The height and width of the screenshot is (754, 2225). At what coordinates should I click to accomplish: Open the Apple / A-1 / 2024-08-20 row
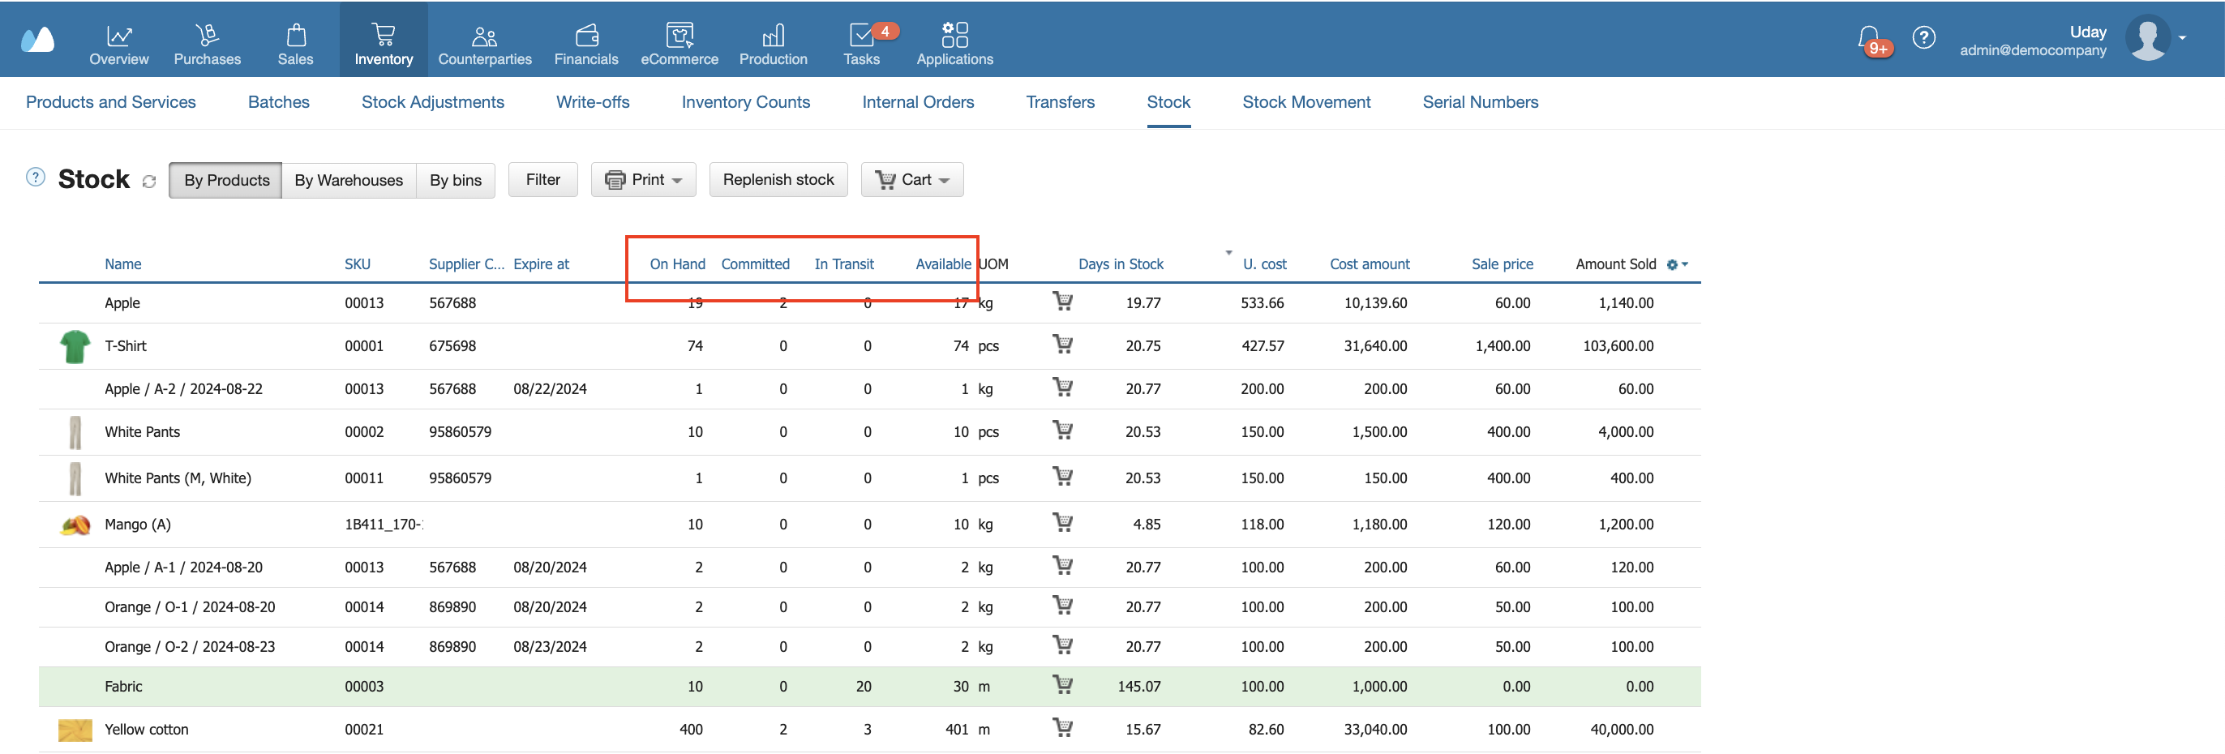point(869,568)
